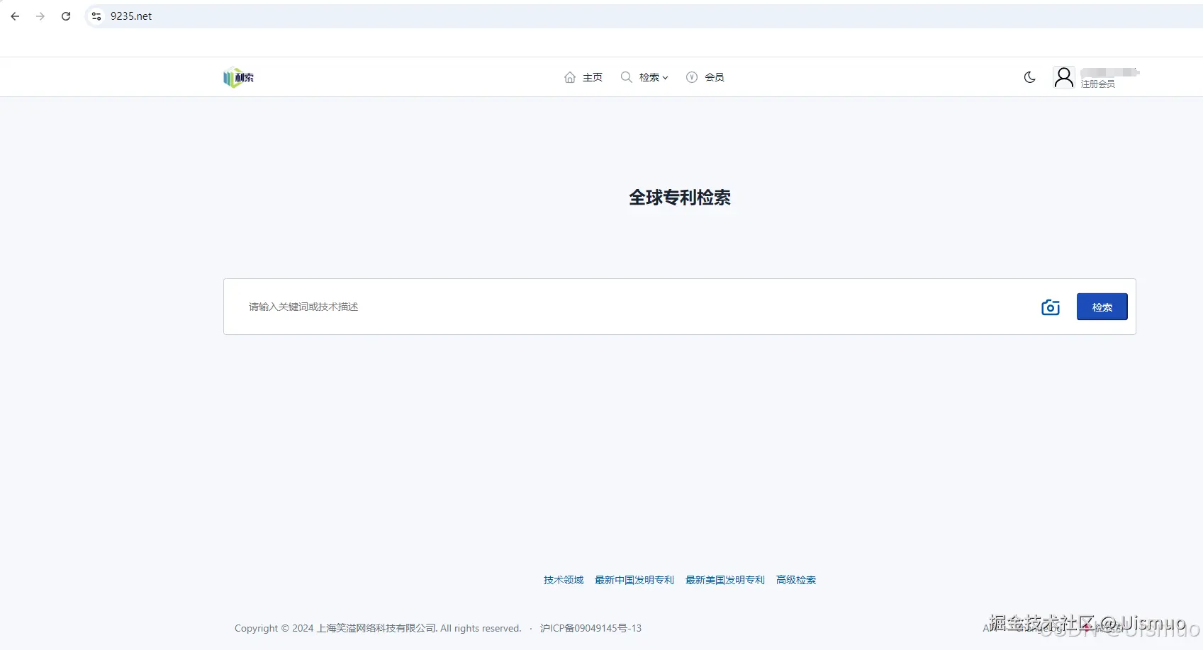Go back using the browser back arrow
The width and height of the screenshot is (1203, 650).
[x=15, y=16]
